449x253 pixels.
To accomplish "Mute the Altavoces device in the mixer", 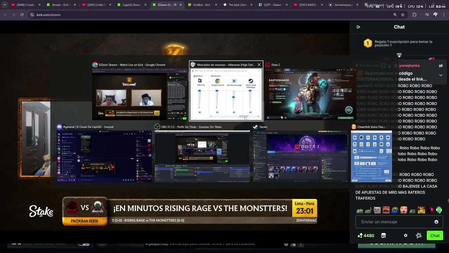I will (200, 112).
